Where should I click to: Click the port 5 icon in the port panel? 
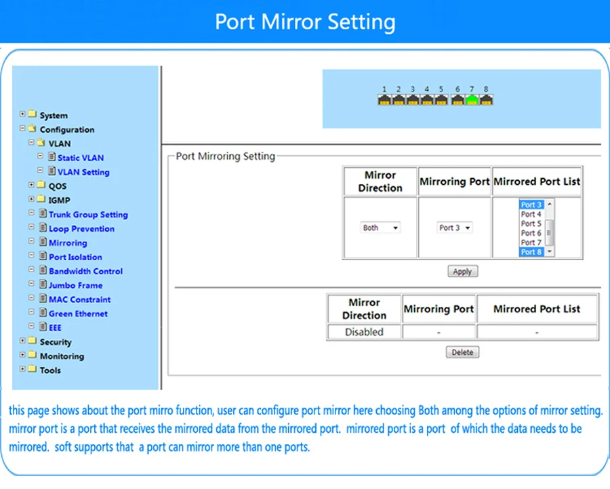tap(441, 100)
